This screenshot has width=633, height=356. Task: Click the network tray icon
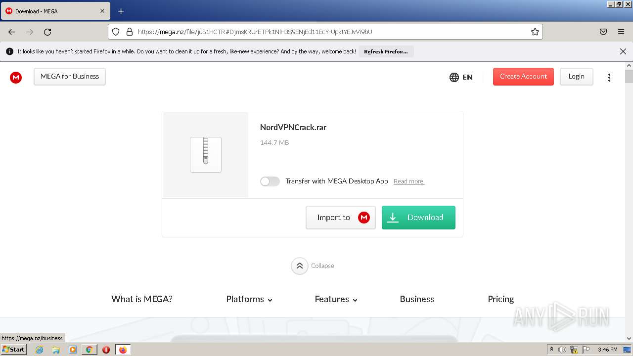pos(574,350)
